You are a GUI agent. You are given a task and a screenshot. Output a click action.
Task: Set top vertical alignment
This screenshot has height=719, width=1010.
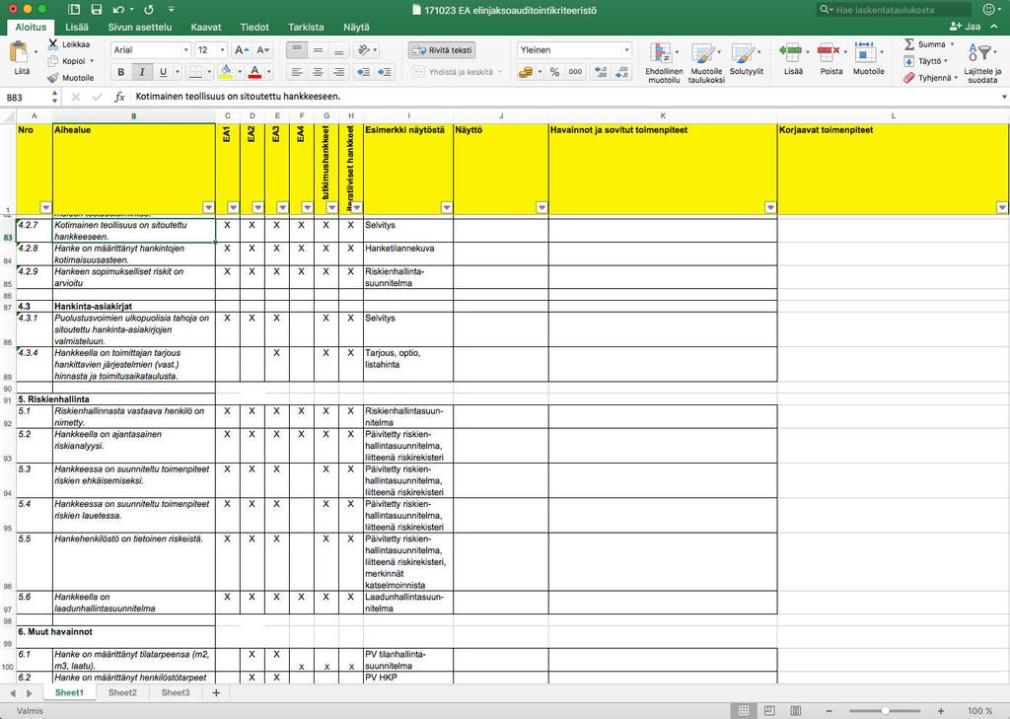(x=296, y=50)
